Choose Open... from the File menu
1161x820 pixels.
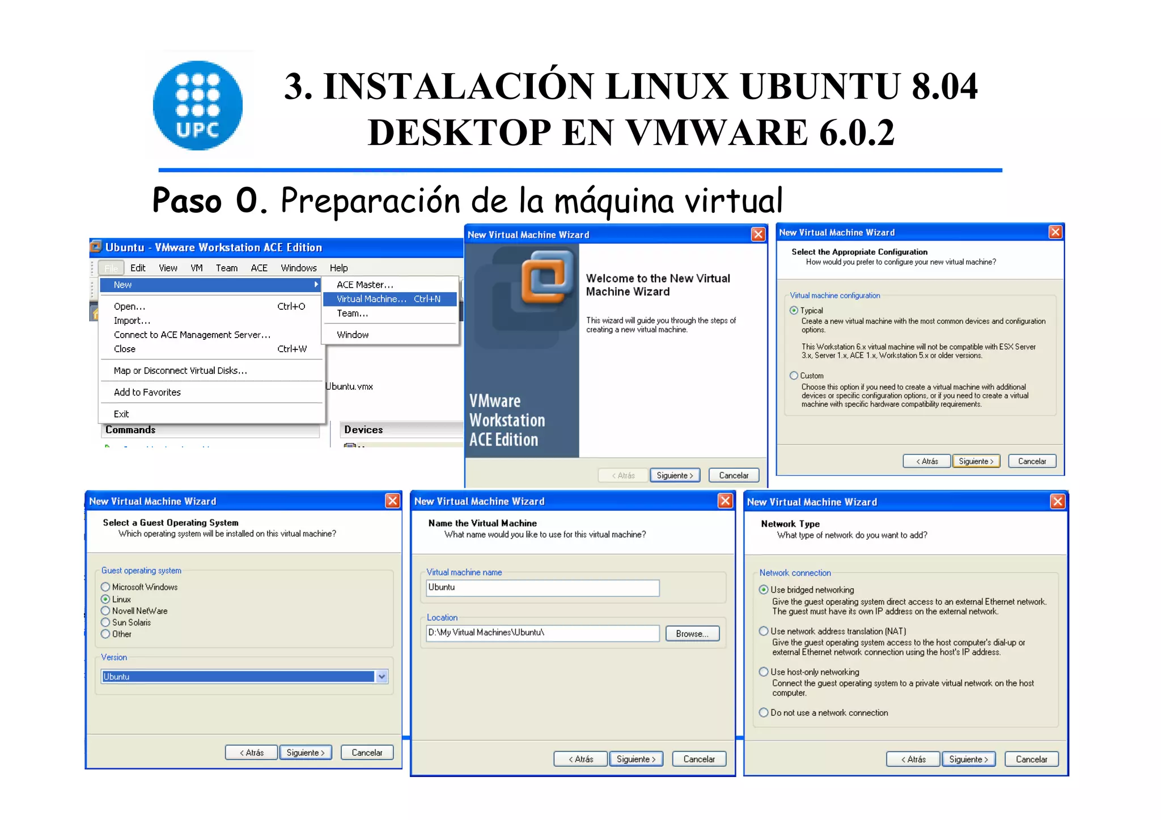click(210, 306)
